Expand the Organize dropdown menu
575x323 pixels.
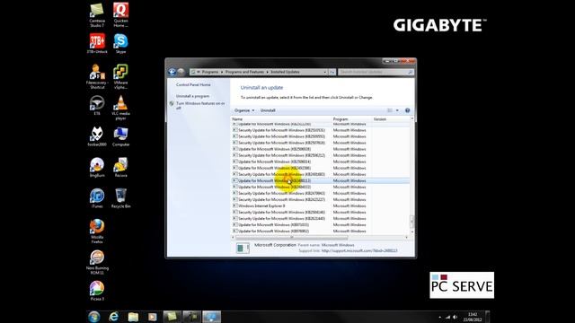pos(244,110)
